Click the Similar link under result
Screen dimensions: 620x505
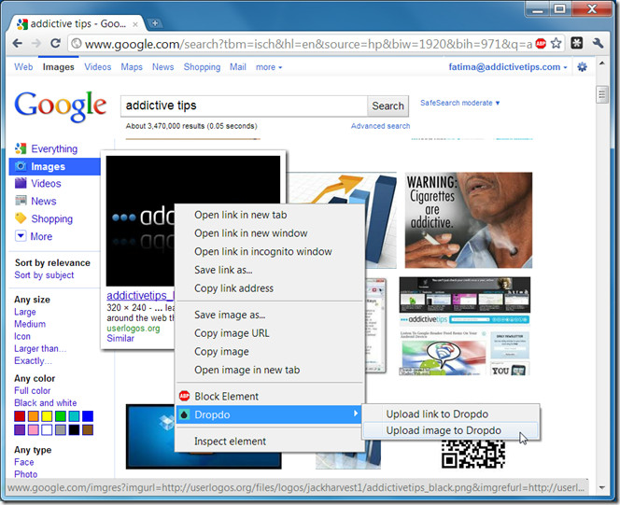point(120,338)
